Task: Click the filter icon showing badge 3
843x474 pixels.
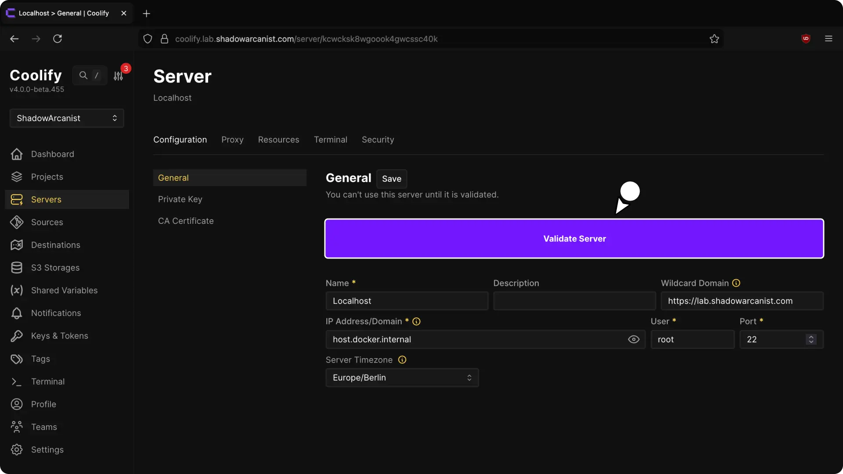Action: coord(118,76)
